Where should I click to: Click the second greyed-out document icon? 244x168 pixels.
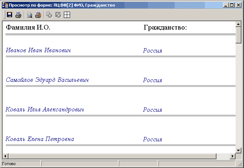[x=58, y=15]
